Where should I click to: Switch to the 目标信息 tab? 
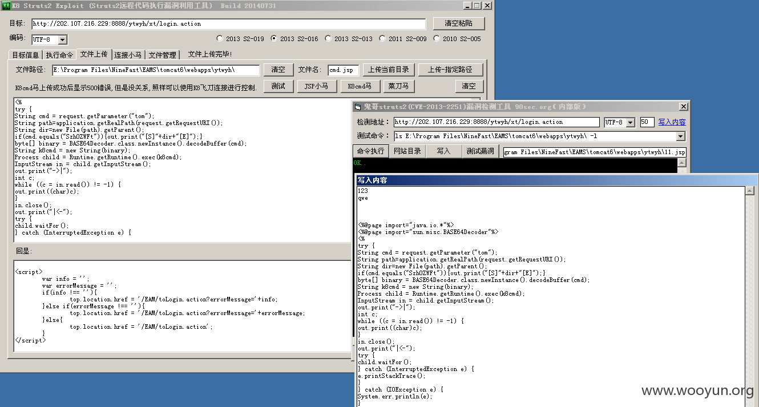point(26,55)
